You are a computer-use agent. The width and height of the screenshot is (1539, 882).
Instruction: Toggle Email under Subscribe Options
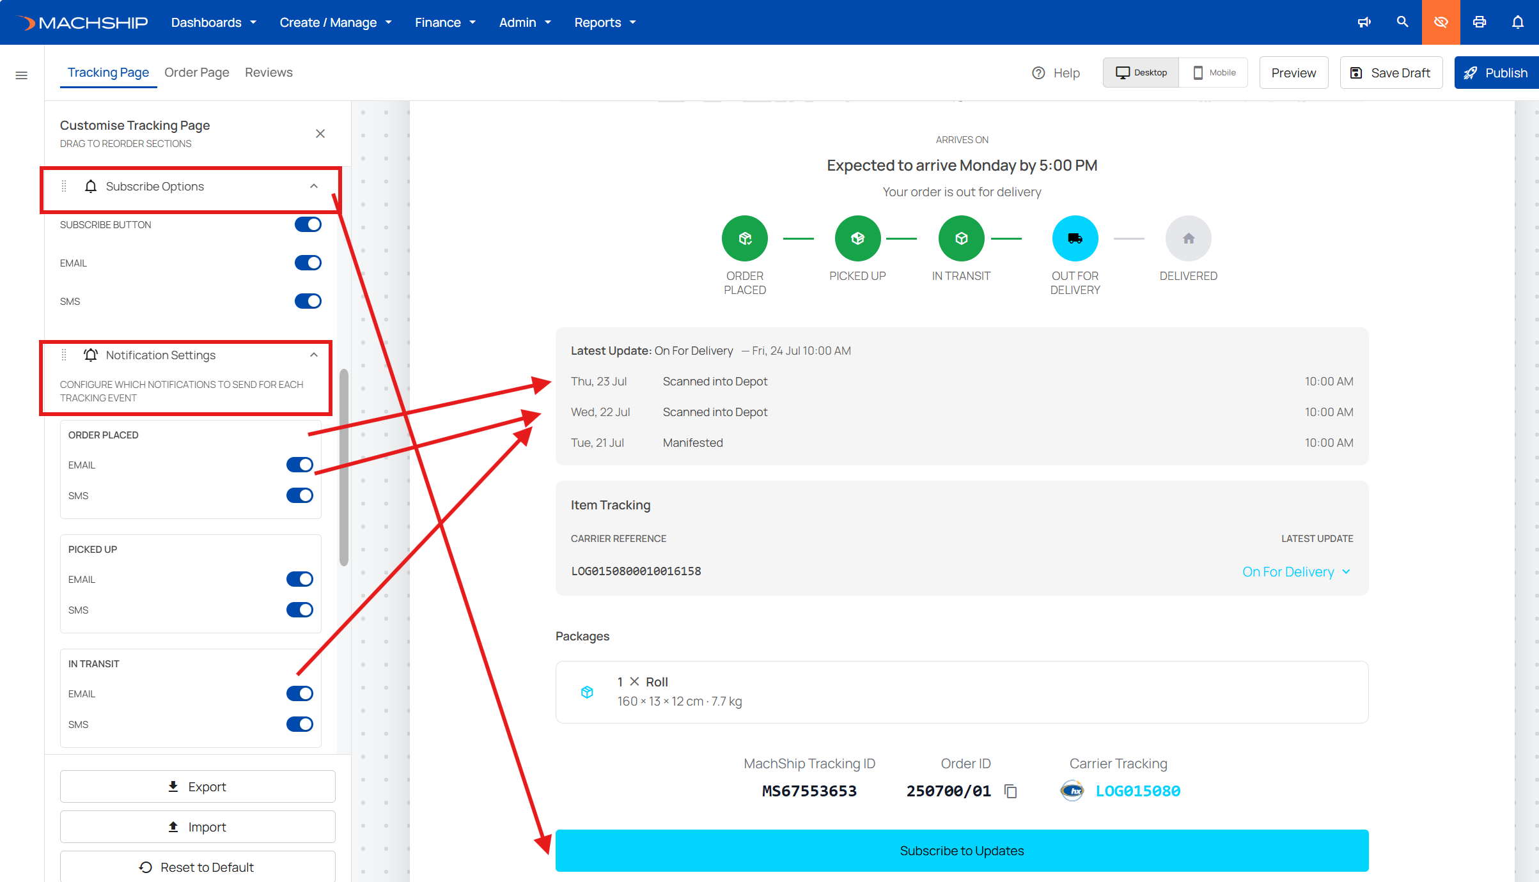click(x=308, y=263)
